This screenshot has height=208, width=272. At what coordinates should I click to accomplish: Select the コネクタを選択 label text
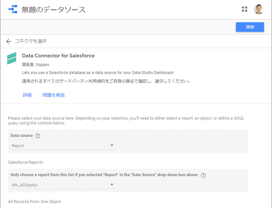(x=31, y=41)
